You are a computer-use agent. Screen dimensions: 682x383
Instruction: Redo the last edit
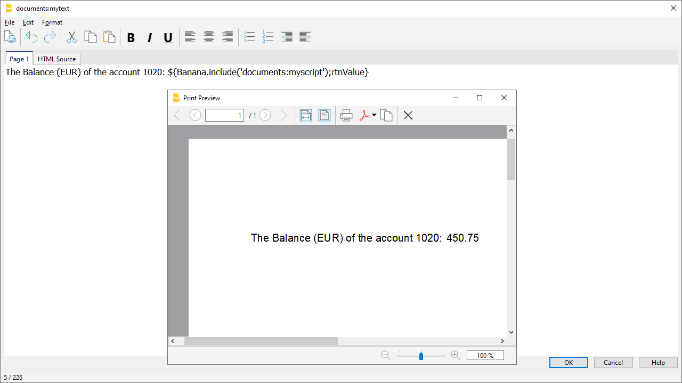[x=50, y=37]
